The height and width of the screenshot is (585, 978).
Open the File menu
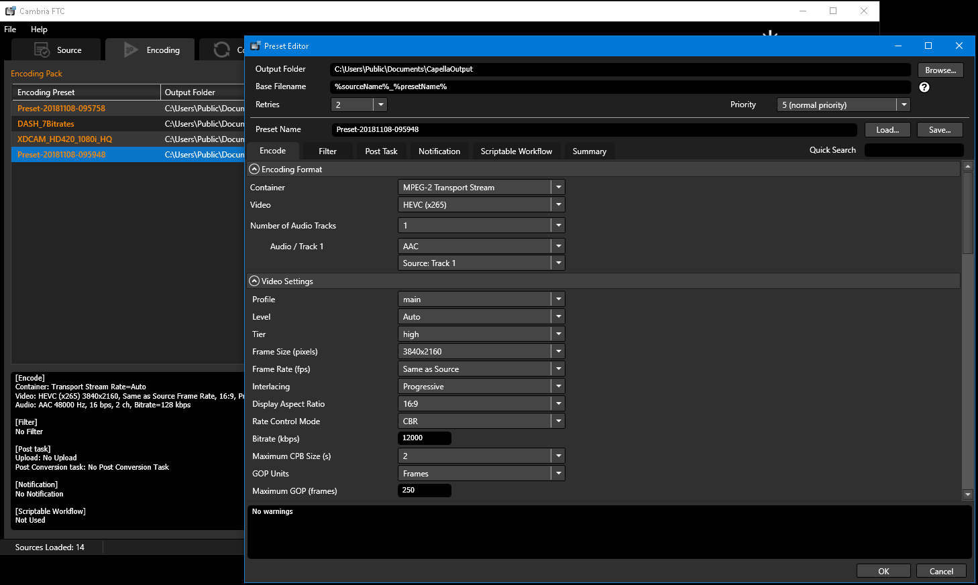point(10,29)
